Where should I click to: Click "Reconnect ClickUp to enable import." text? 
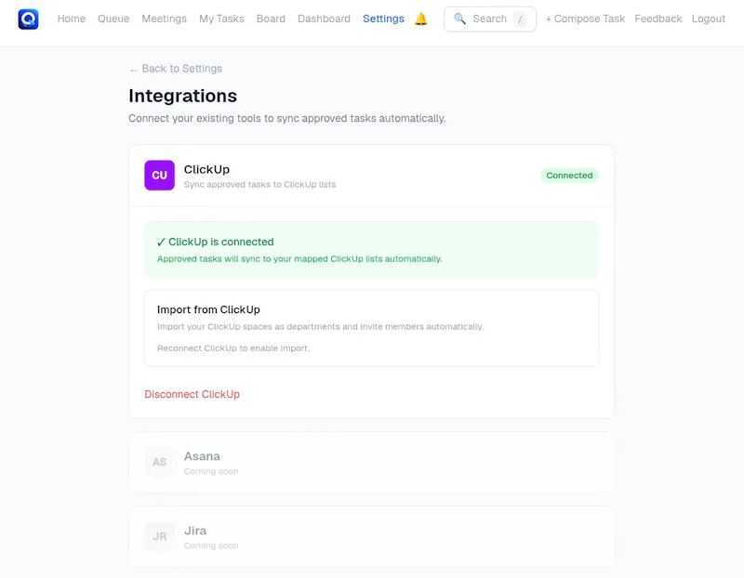[x=233, y=348]
